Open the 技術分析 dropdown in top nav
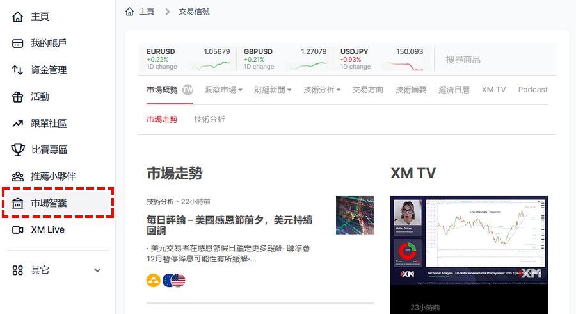576x314 pixels. (x=322, y=90)
